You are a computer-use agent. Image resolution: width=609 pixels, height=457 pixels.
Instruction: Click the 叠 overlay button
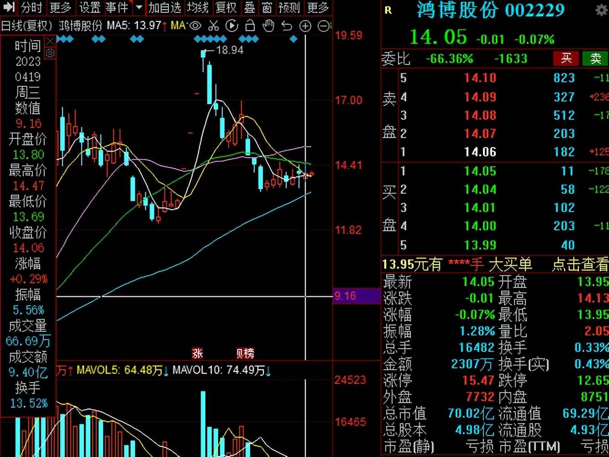[249, 7]
